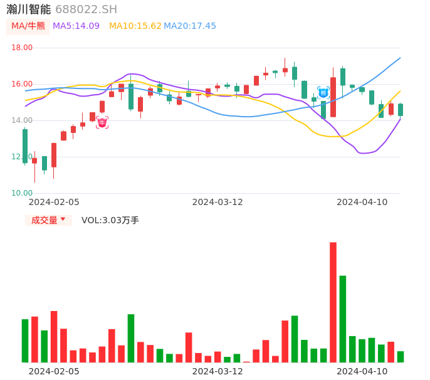Toggle the MA10:15.62 legend line
The image size is (430, 380).
point(135,26)
